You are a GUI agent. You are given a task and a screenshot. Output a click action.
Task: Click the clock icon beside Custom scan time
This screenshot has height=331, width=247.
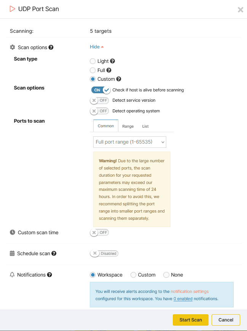(12, 232)
